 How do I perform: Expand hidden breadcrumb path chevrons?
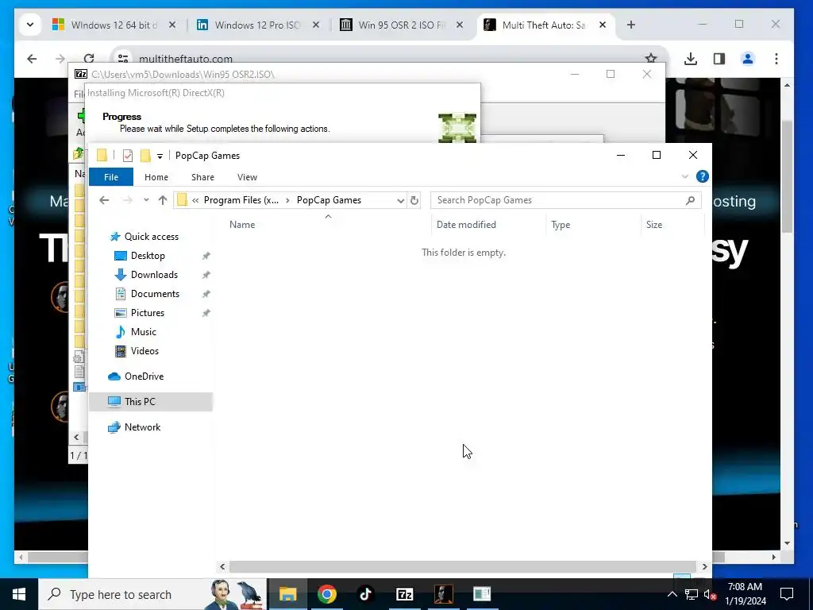coord(195,200)
